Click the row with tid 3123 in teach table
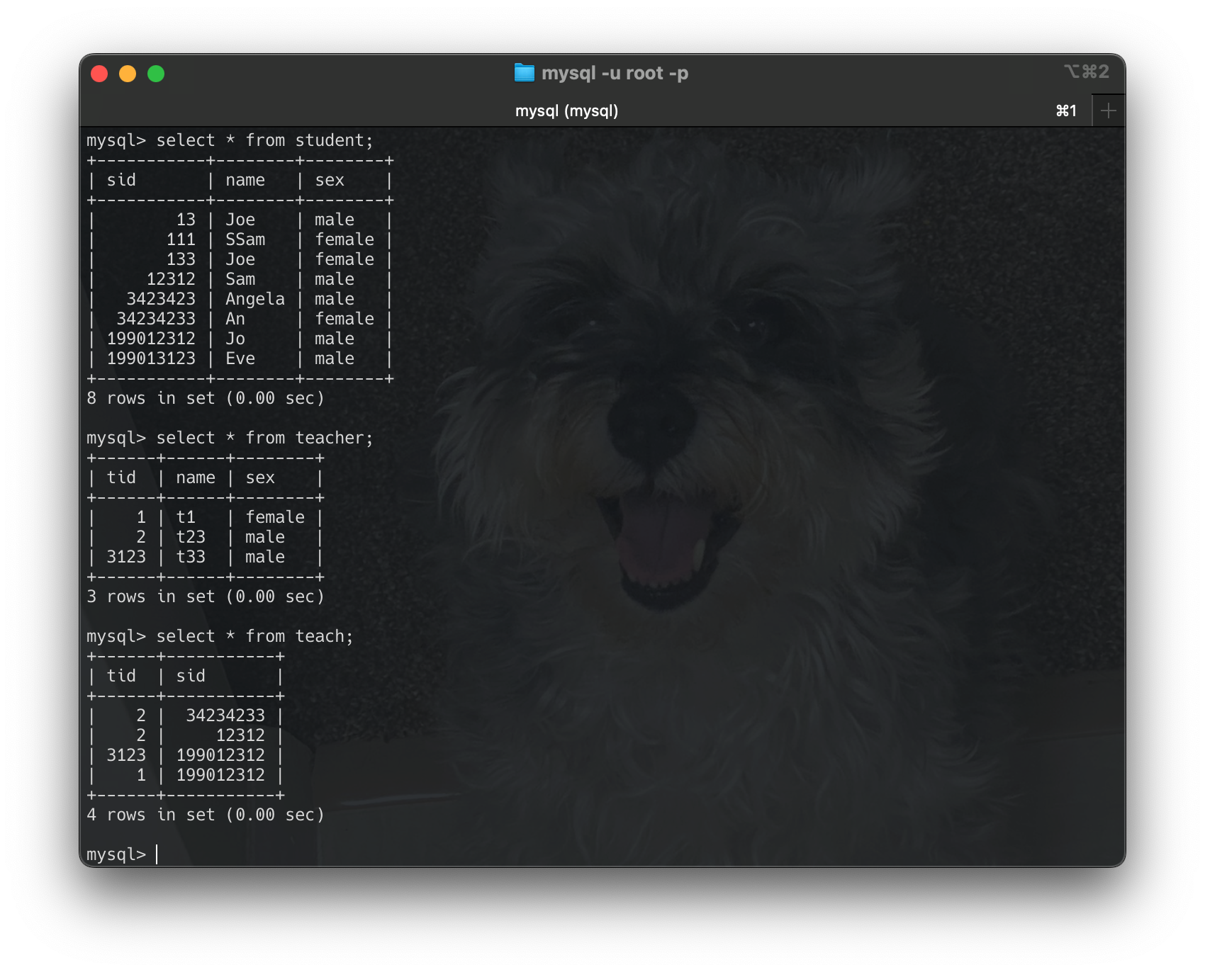This screenshot has height=972, width=1205. tap(186, 755)
